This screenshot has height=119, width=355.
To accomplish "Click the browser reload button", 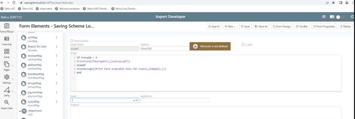I will [x=14, y=3].
